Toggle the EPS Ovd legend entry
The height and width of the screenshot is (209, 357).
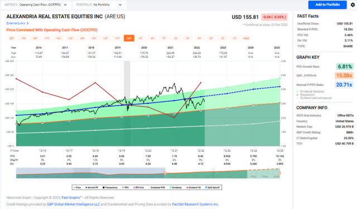point(139,187)
